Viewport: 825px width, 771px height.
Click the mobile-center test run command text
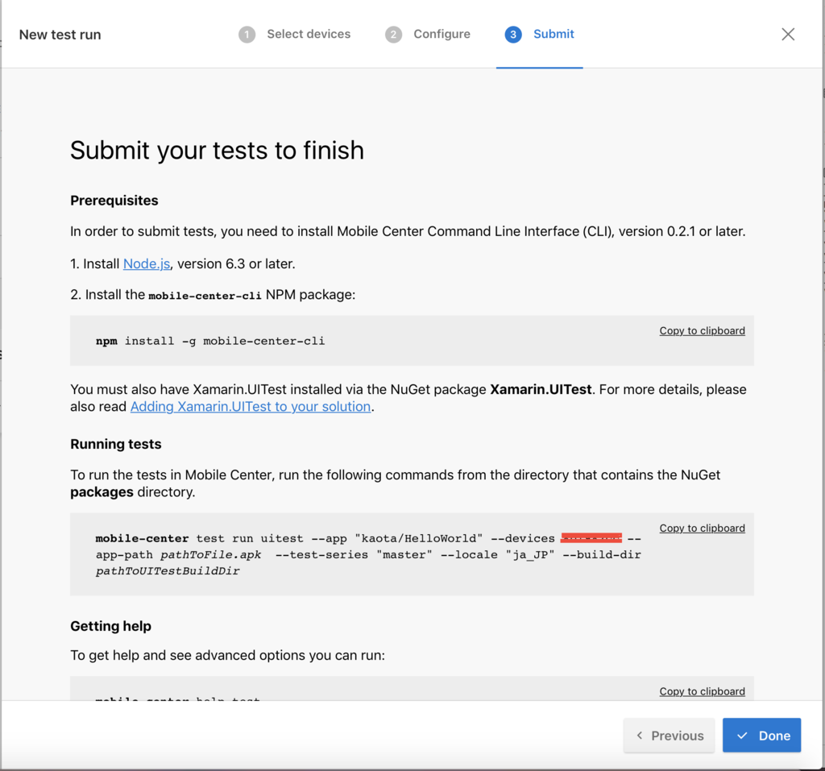click(368, 554)
